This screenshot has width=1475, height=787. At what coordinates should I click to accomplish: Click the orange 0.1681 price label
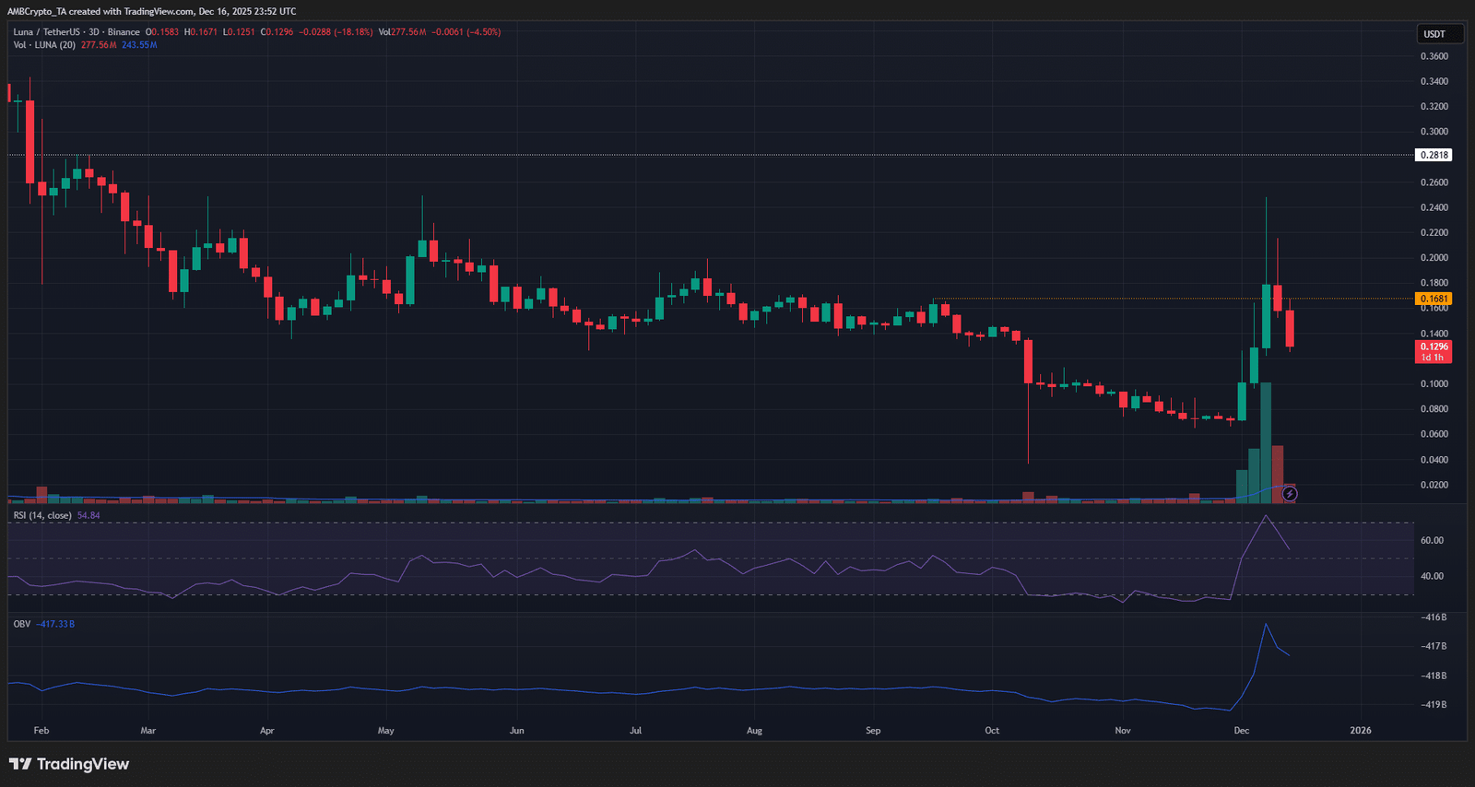pos(1434,299)
